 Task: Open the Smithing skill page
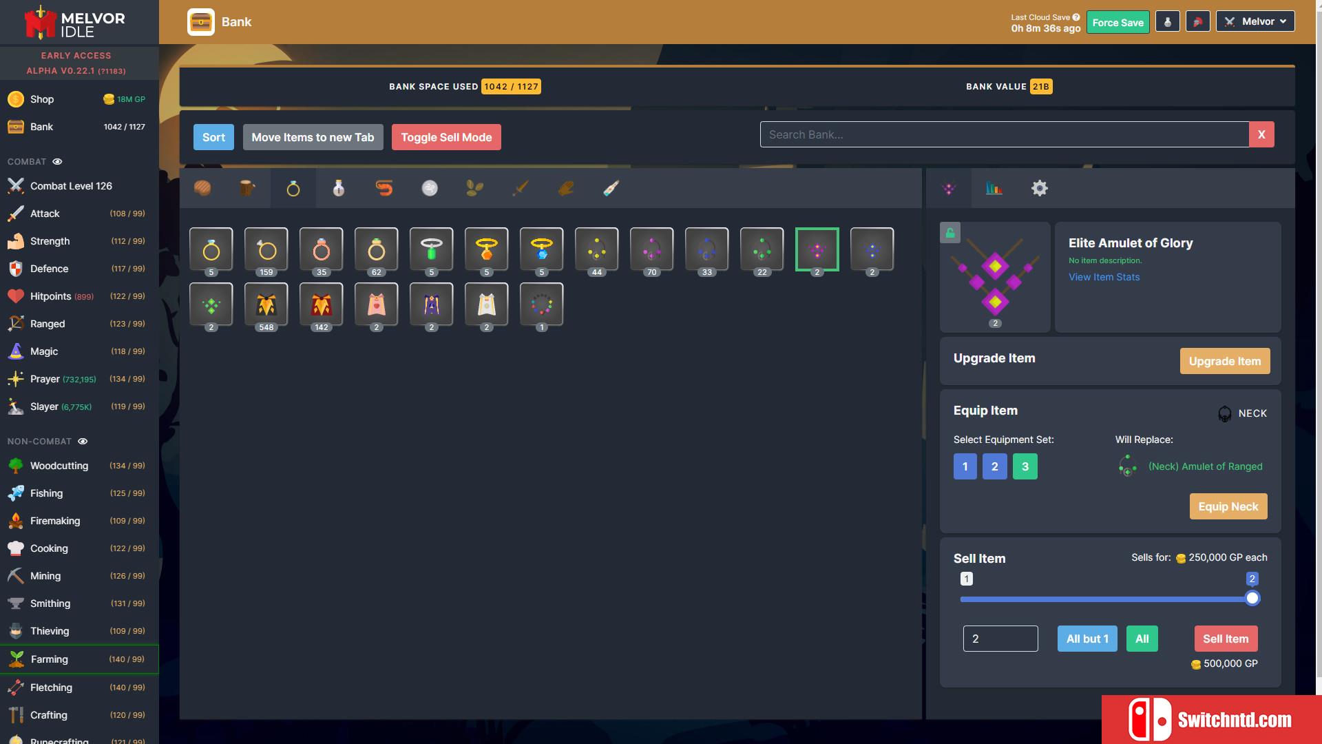coord(79,603)
